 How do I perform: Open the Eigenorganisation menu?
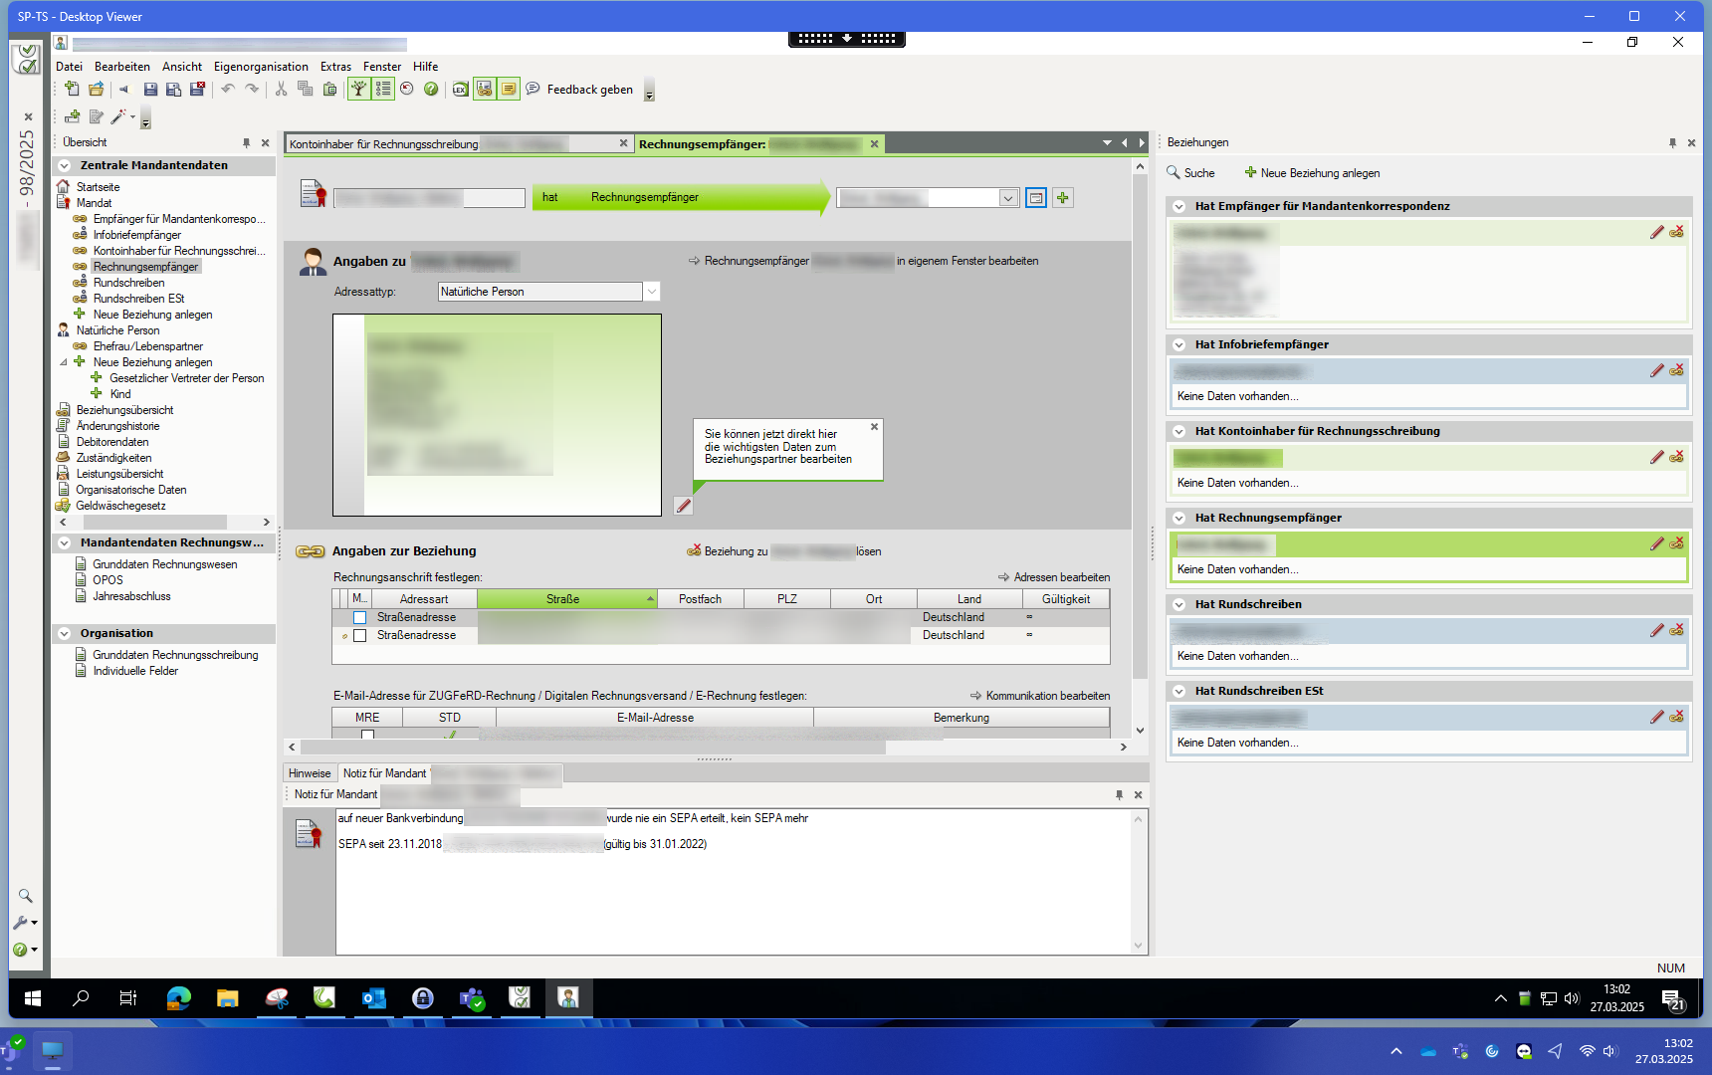[x=261, y=67]
